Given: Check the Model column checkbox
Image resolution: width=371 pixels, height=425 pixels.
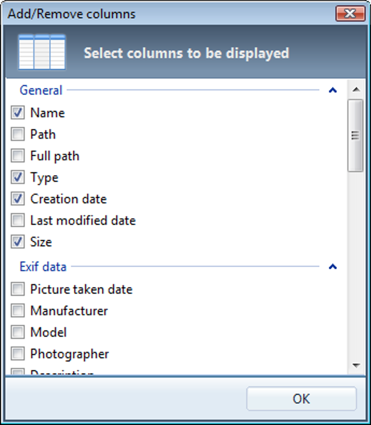Looking at the screenshot, I should tap(17, 332).
